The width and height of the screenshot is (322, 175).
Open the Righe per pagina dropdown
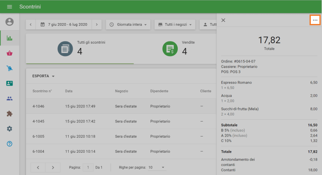point(156,167)
